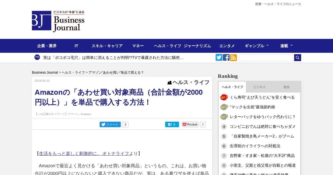The width and height of the screenshot is (333, 175).
Task: Click Business Journal in the breadcrumb
Action: pos(45,72)
